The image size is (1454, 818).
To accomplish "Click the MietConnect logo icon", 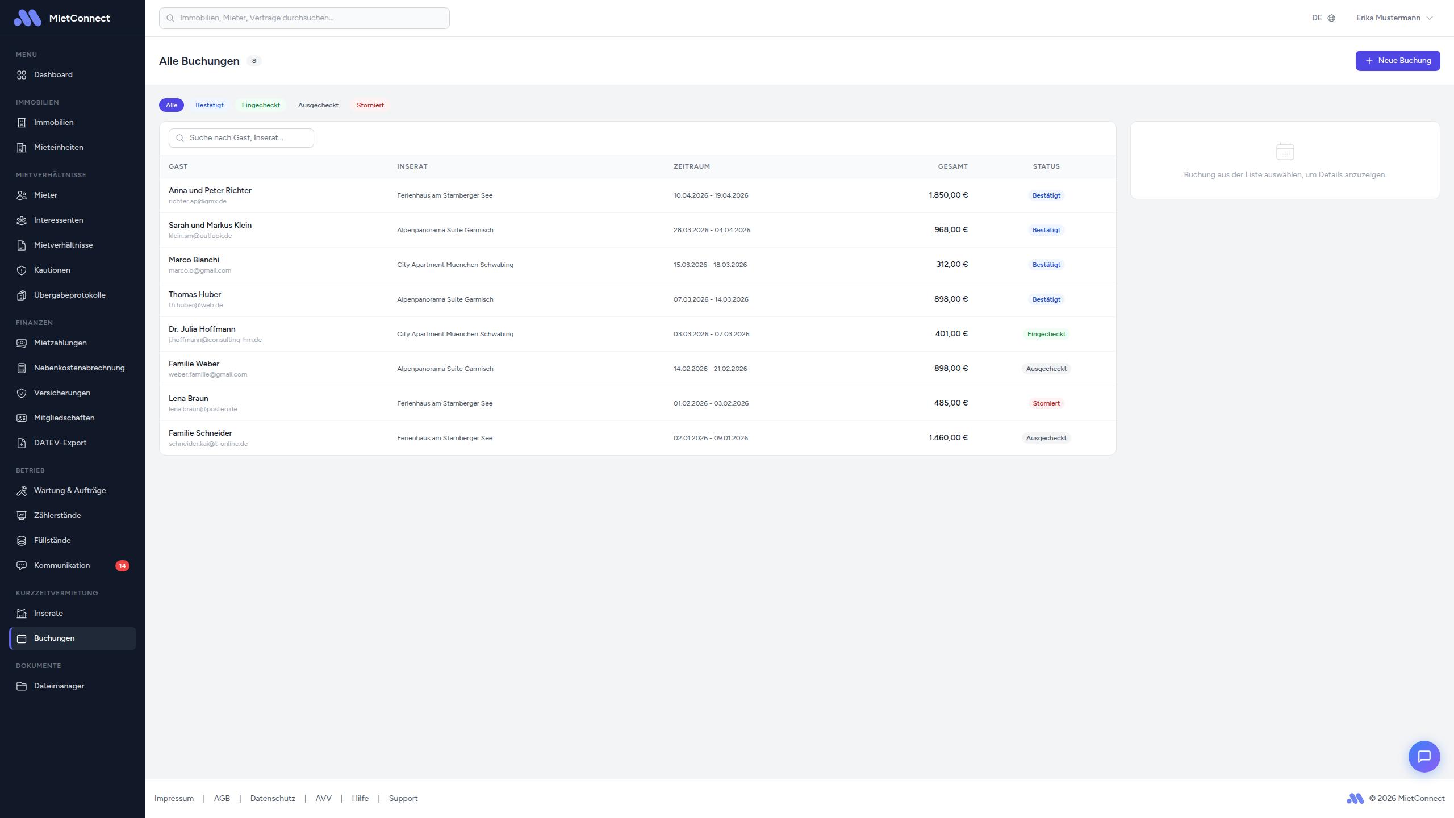I will click(27, 18).
